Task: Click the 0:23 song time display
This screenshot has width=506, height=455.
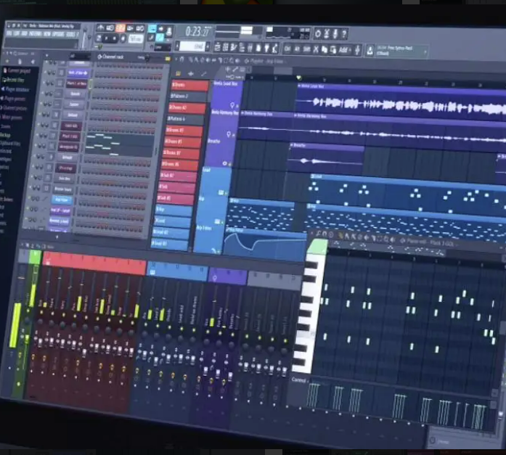Action: click(197, 32)
